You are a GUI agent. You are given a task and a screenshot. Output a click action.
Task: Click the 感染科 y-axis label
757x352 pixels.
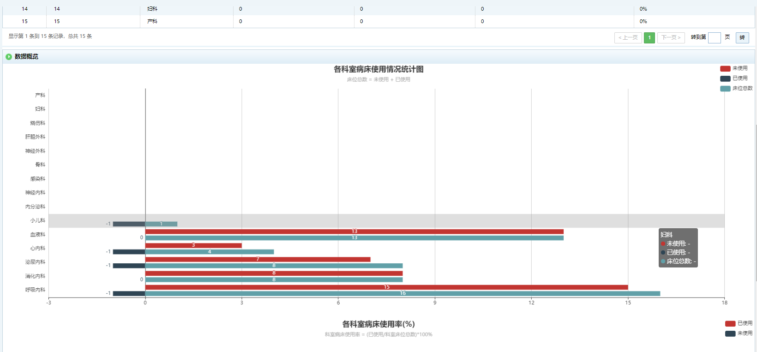click(x=38, y=179)
